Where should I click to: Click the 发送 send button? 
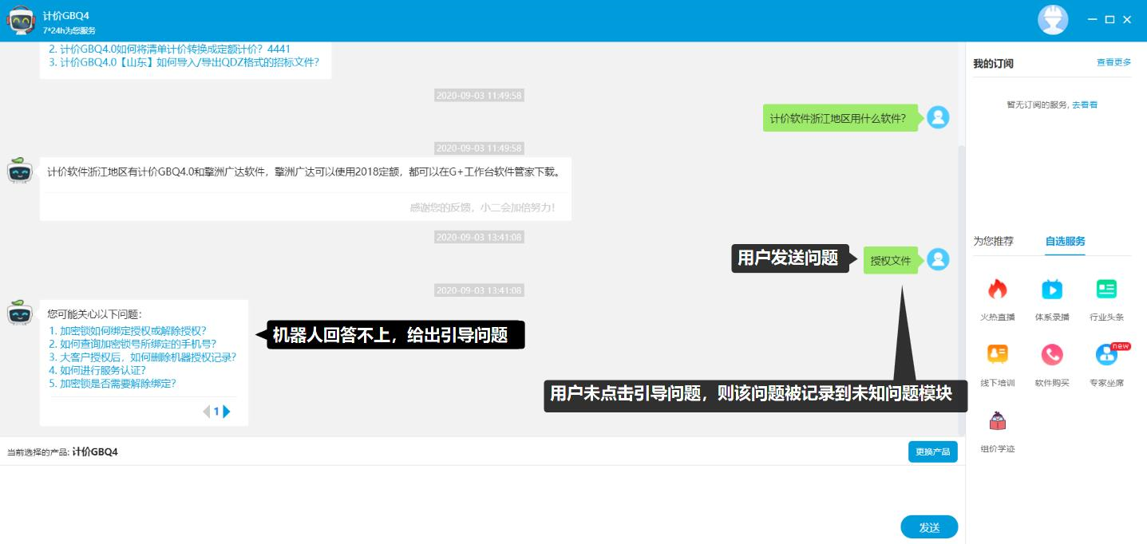coord(928,527)
